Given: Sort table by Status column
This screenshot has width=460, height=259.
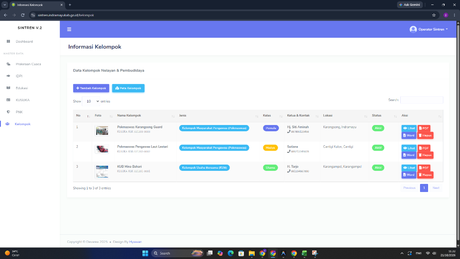Looking at the screenshot, I should (x=384, y=116).
